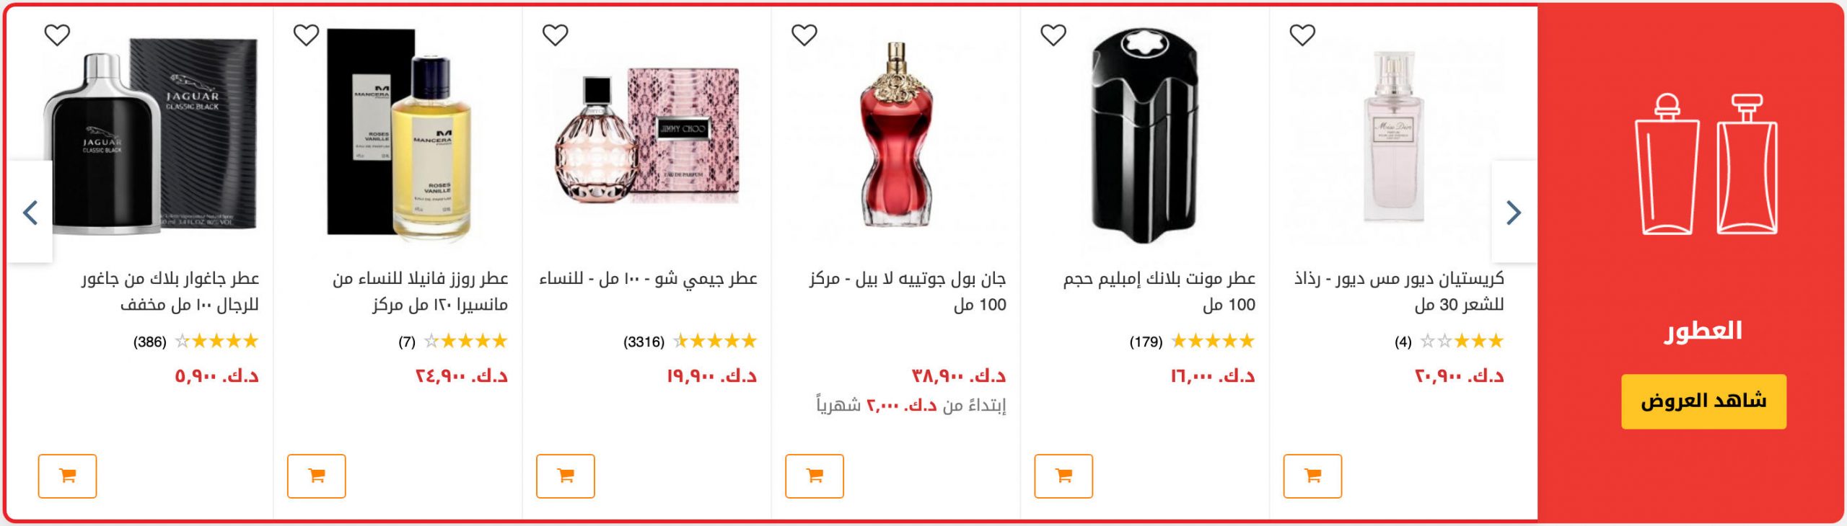
Task: Add Jaguar Classic Black perfume to cart
Action: [x=67, y=476]
